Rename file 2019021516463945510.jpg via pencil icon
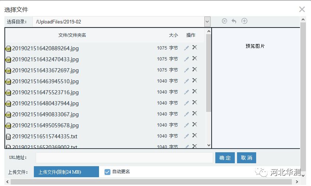The width and height of the screenshot is (311, 186). (x=186, y=81)
